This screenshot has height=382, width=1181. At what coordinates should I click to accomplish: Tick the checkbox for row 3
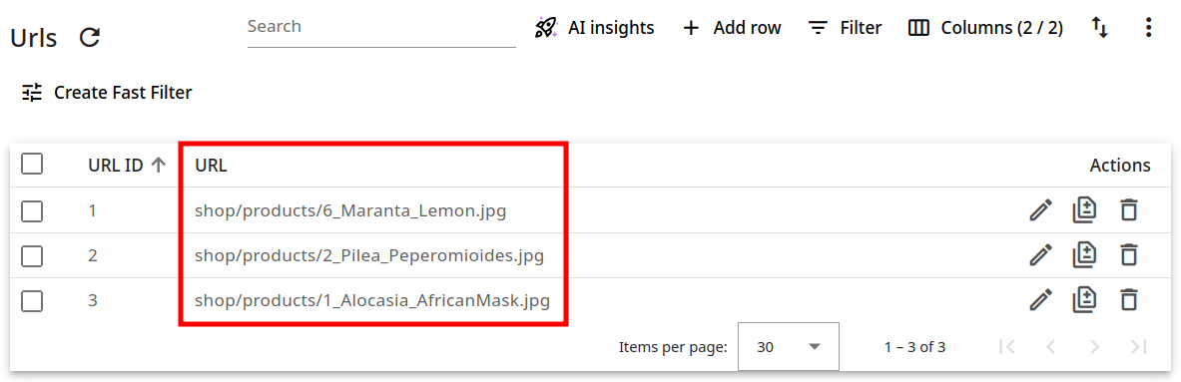click(x=32, y=301)
